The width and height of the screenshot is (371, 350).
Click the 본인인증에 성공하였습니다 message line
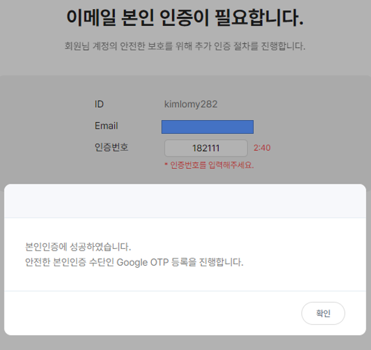(x=78, y=247)
